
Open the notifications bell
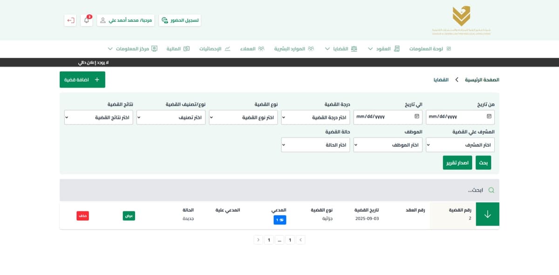[87, 20]
